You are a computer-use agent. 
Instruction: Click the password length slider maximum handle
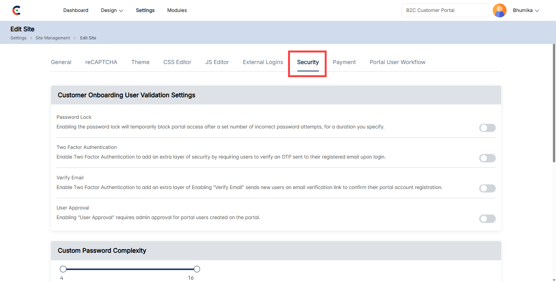coord(197,269)
